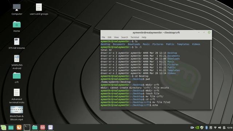
Task: Open the Linux Mint start menu
Action: pyautogui.click(x=3, y=128)
